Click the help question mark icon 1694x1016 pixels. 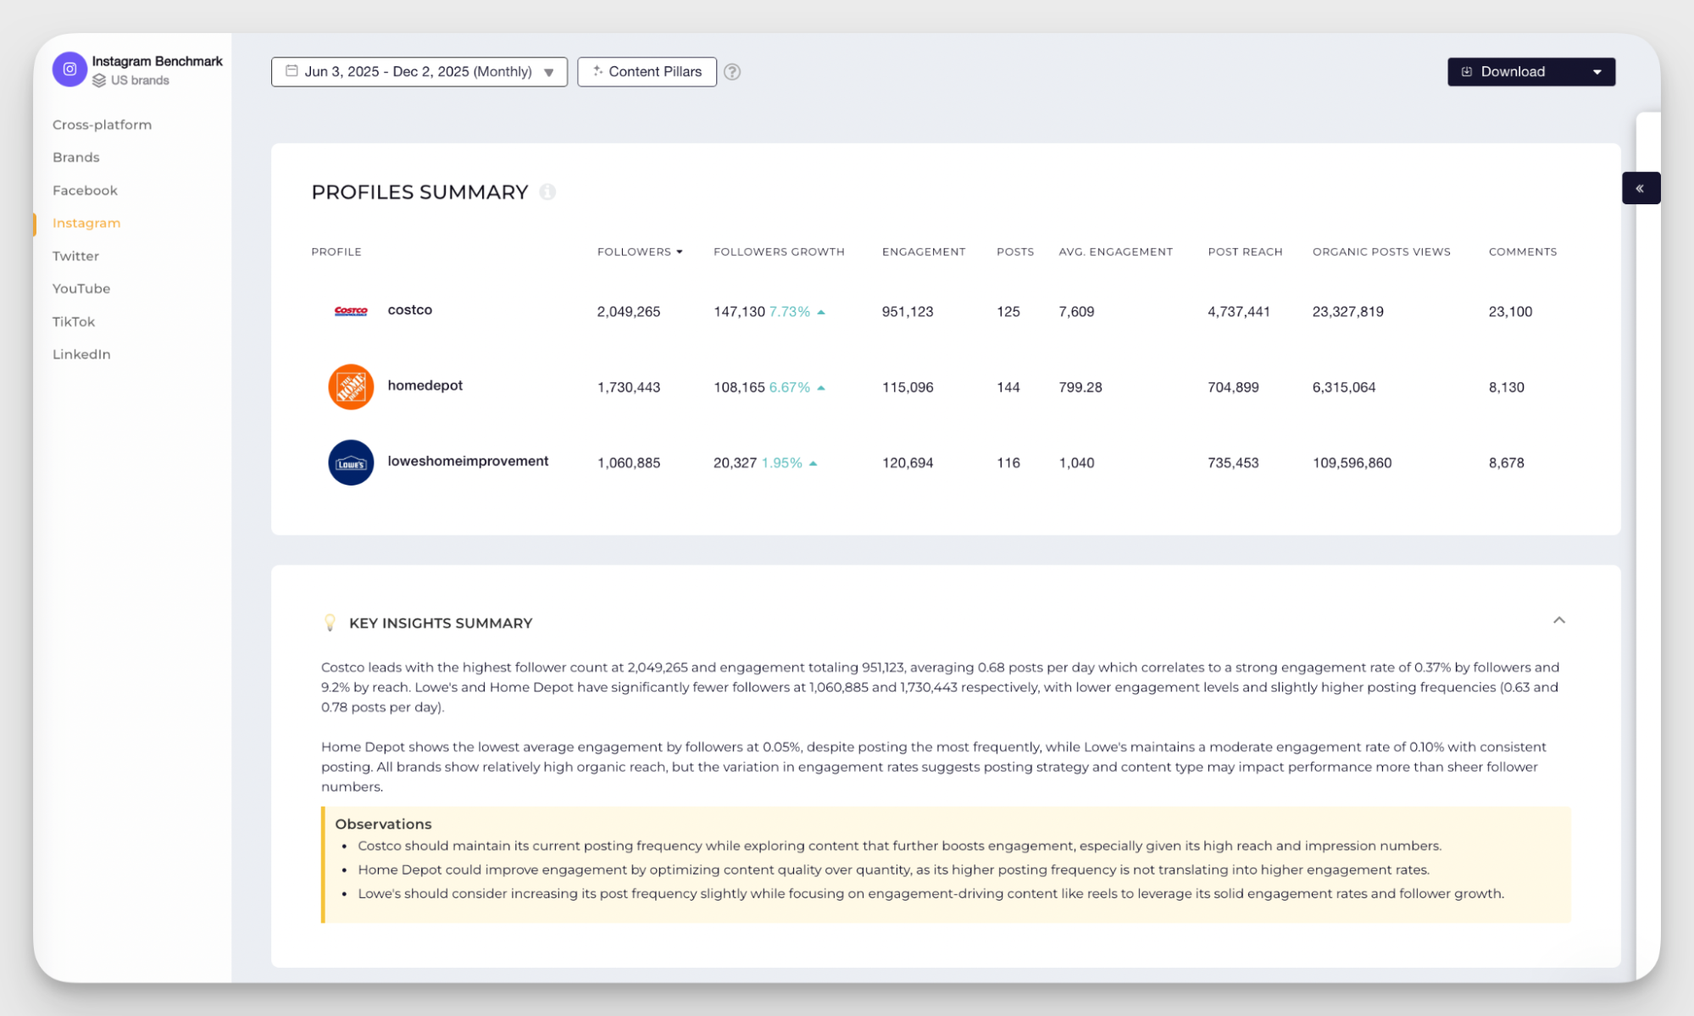pyautogui.click(x=732, y=71)
